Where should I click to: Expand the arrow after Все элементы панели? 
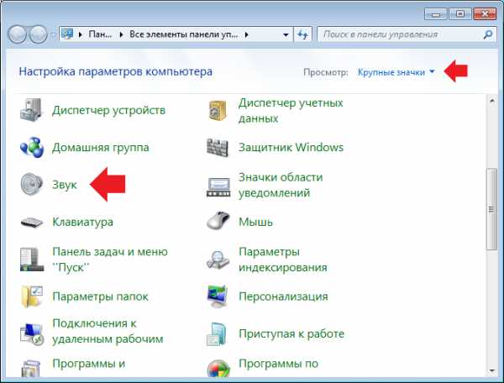pyautogui.click(x=246, y=34)
